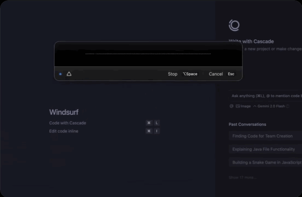Open Explaining Java File Functionality conversation
Image resolution: width=302 pixels, height=197 pixels.
click(x=265, y=149)
